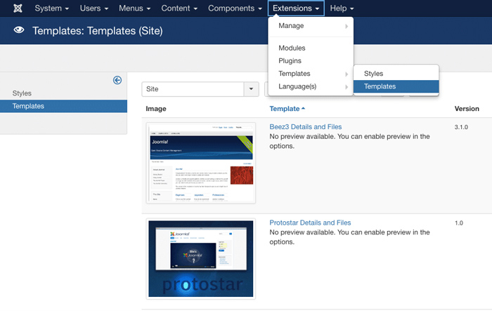Expand the Manage submenu

point(311,26)
